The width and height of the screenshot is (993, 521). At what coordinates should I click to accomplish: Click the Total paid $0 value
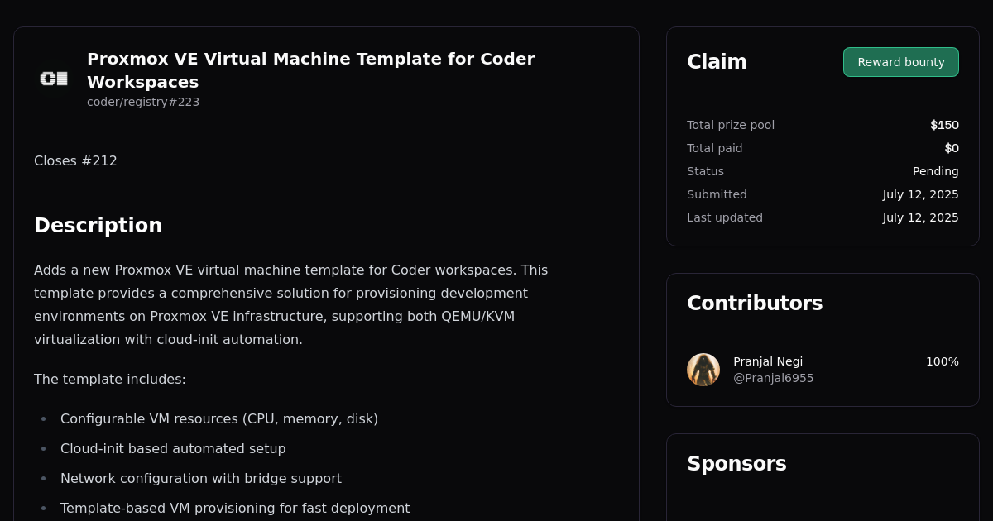tap(952, 148)
